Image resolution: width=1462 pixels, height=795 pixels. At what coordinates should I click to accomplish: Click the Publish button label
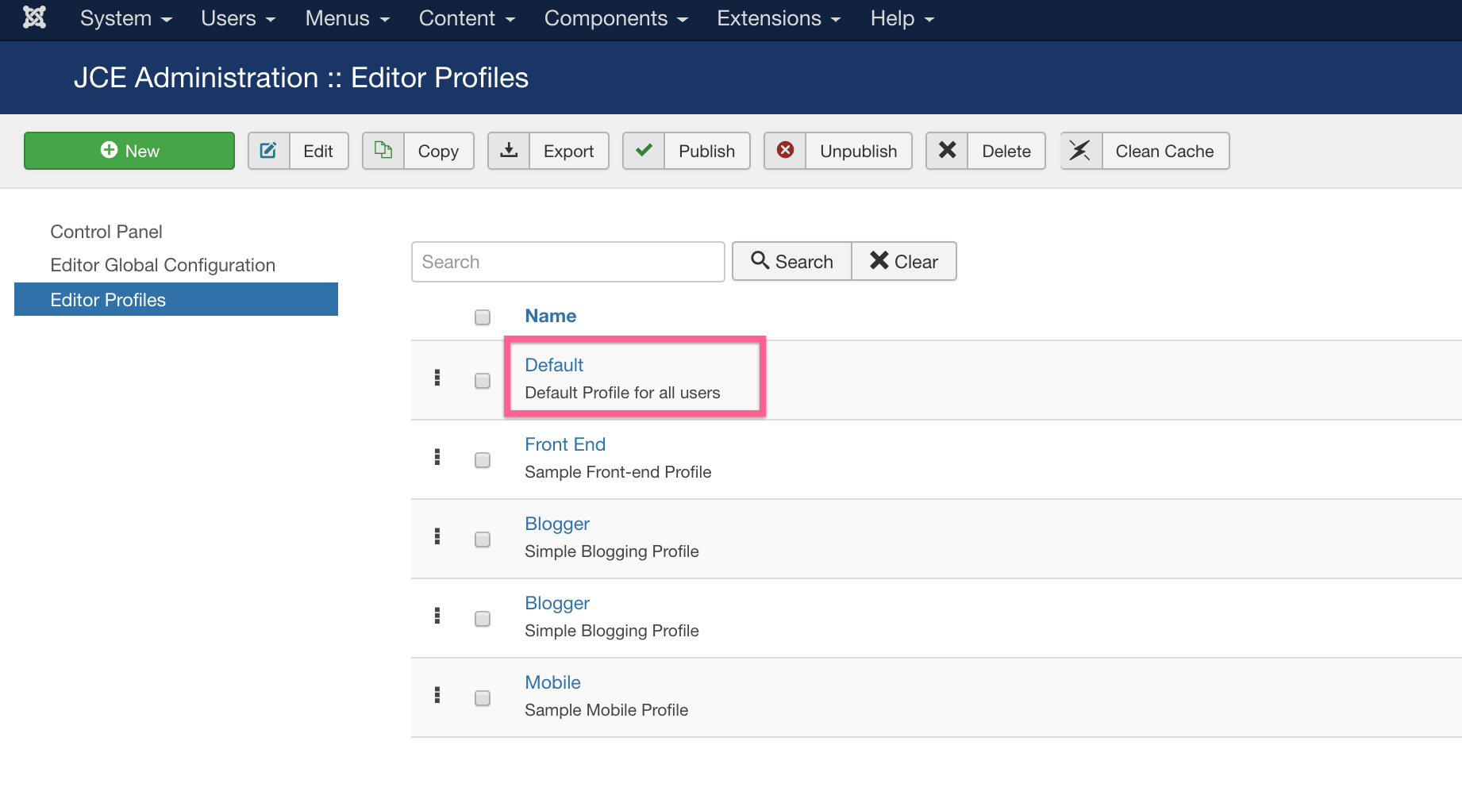pyautogui.click(x=706, y=151)
